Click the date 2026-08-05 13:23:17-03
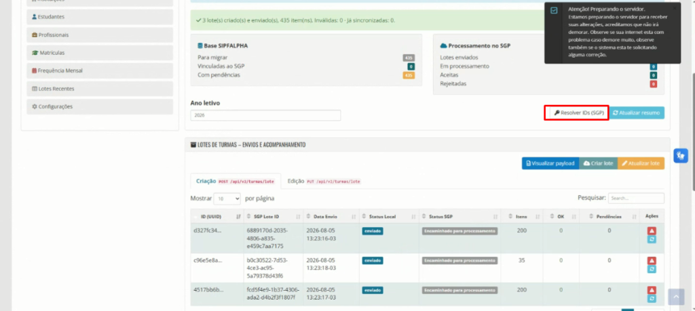Screen dimensions: 695x311 321,294
